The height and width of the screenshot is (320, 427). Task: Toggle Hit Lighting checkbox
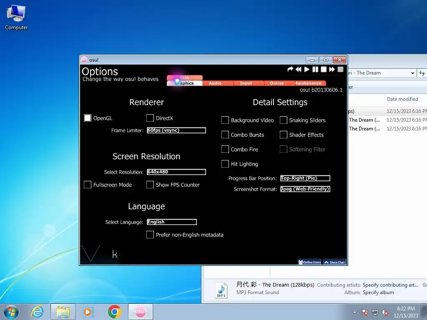225,164
